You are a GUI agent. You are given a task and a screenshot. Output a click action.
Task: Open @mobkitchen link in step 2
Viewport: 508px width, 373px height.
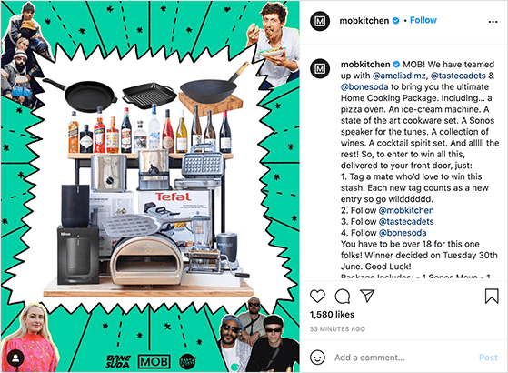click(406, 210)
